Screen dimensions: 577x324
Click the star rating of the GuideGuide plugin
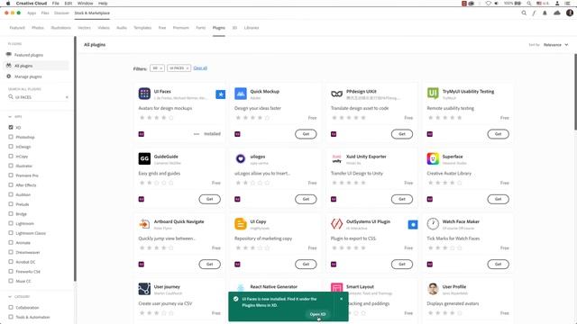tap(156, 183)
